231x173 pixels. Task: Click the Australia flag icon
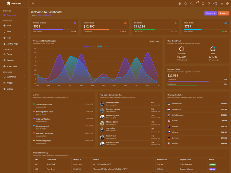point(169,127)
